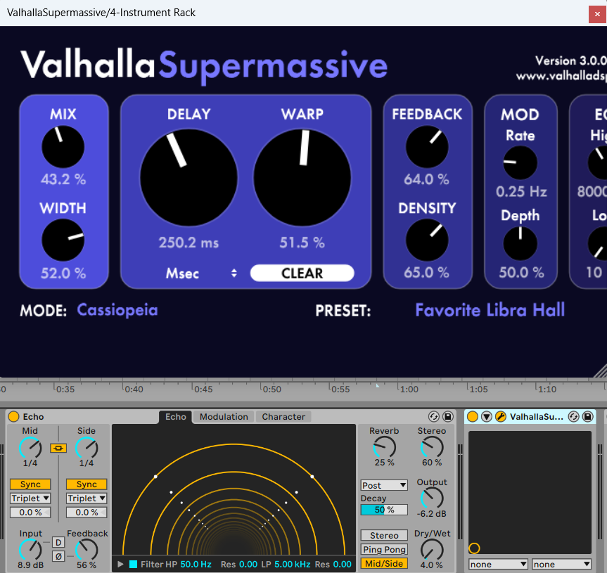Click the Side delay offset 0.0 % field
The width and height of the screenshot is (607, 573).
pyautogui.click(x=87, y=513)
